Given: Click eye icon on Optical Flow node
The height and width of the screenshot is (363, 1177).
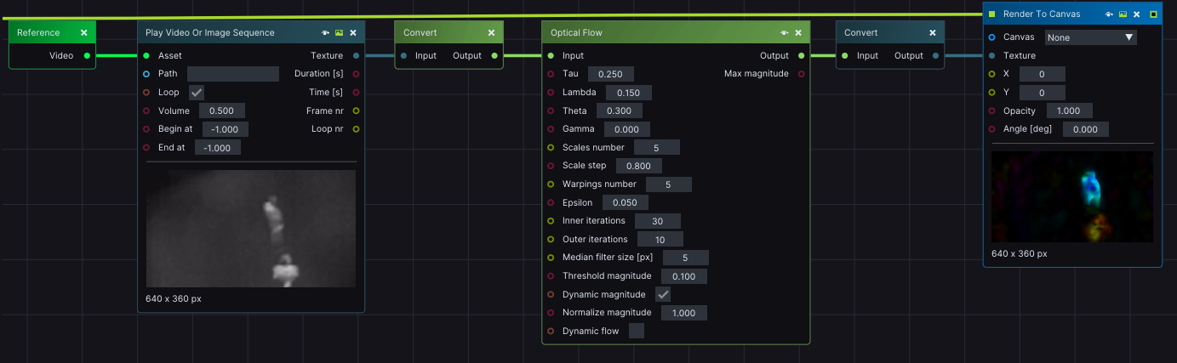Looking at the screenshot, I should tap(785, 33).
